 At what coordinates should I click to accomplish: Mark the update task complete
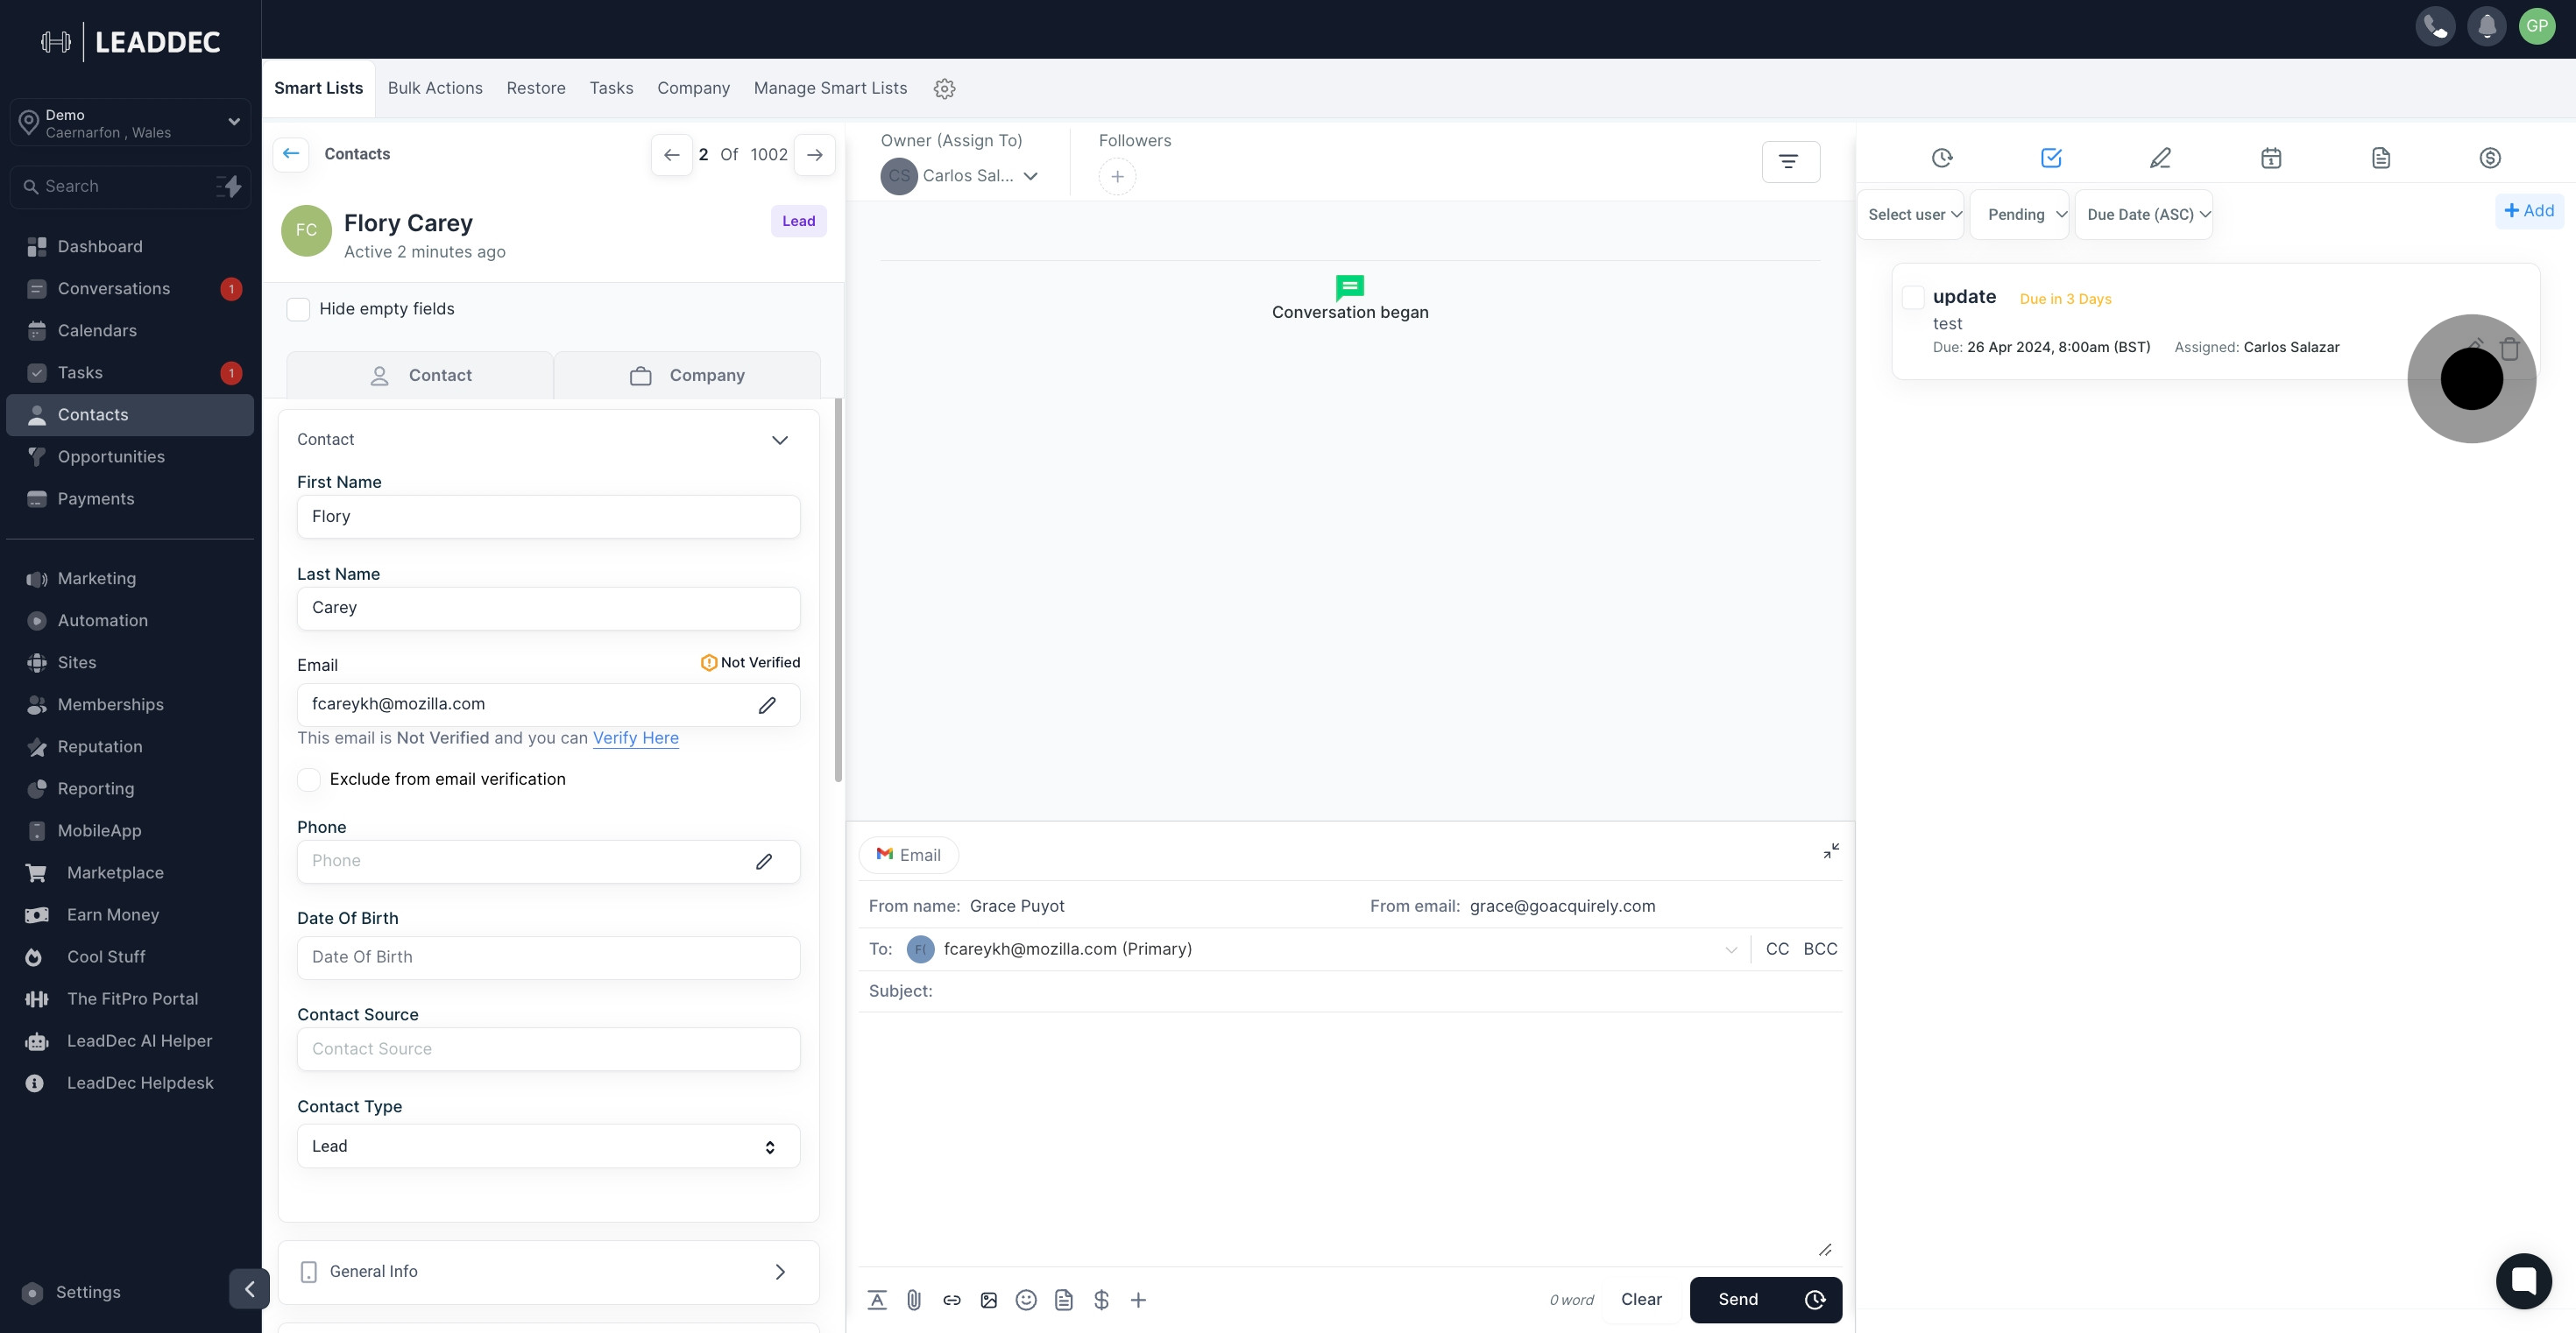[1912, 297]
